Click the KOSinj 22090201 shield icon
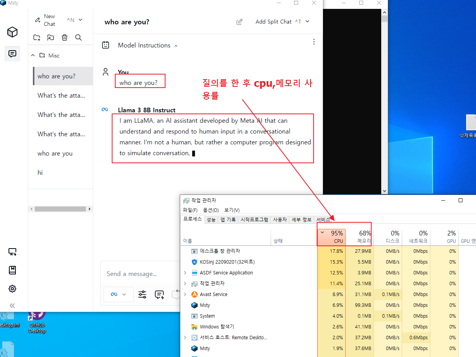This screenshot has width=476, height=357. (x=194, y=262)
